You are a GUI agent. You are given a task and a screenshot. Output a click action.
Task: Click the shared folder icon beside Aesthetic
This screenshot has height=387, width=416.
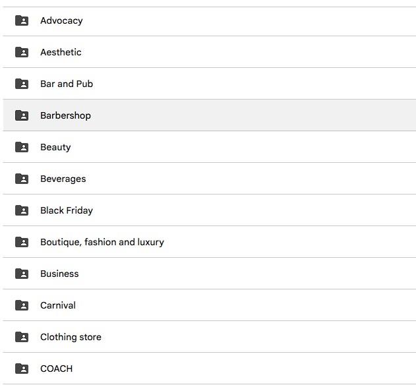(x=22, y=52)
